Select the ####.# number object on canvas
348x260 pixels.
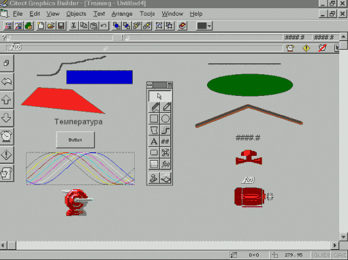(248, 137)
